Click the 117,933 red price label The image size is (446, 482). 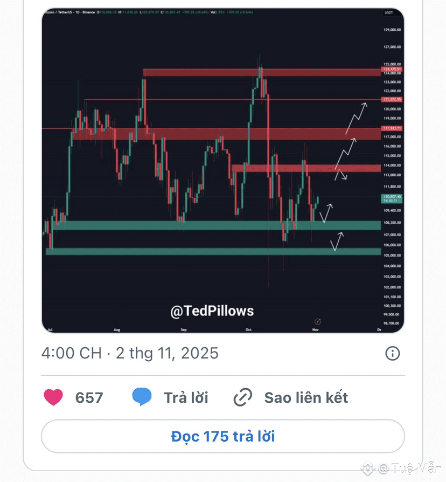(x=392, y=128)
